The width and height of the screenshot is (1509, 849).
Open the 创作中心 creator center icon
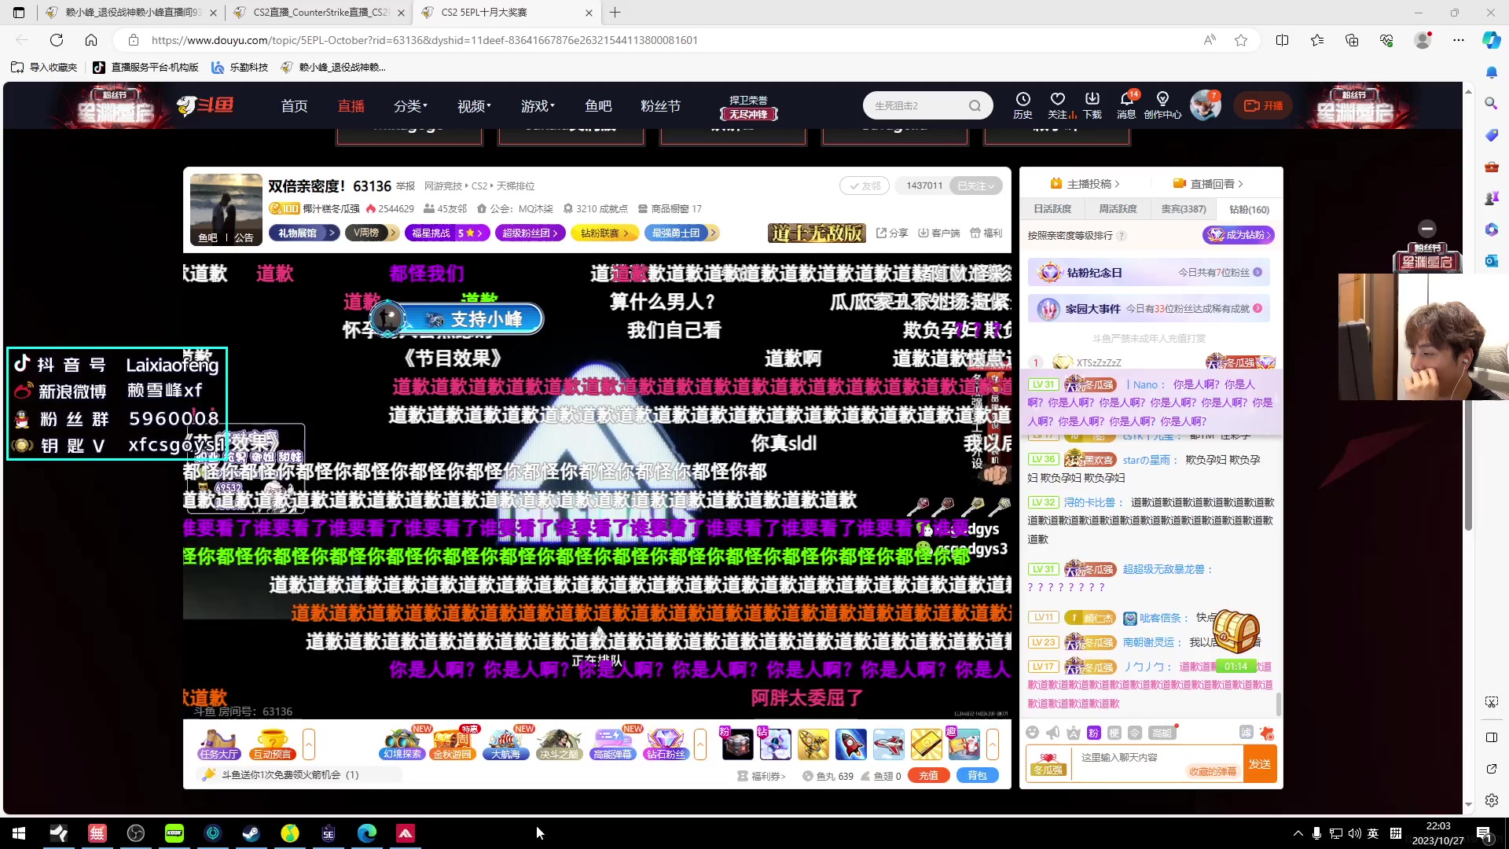point(1162,105)
